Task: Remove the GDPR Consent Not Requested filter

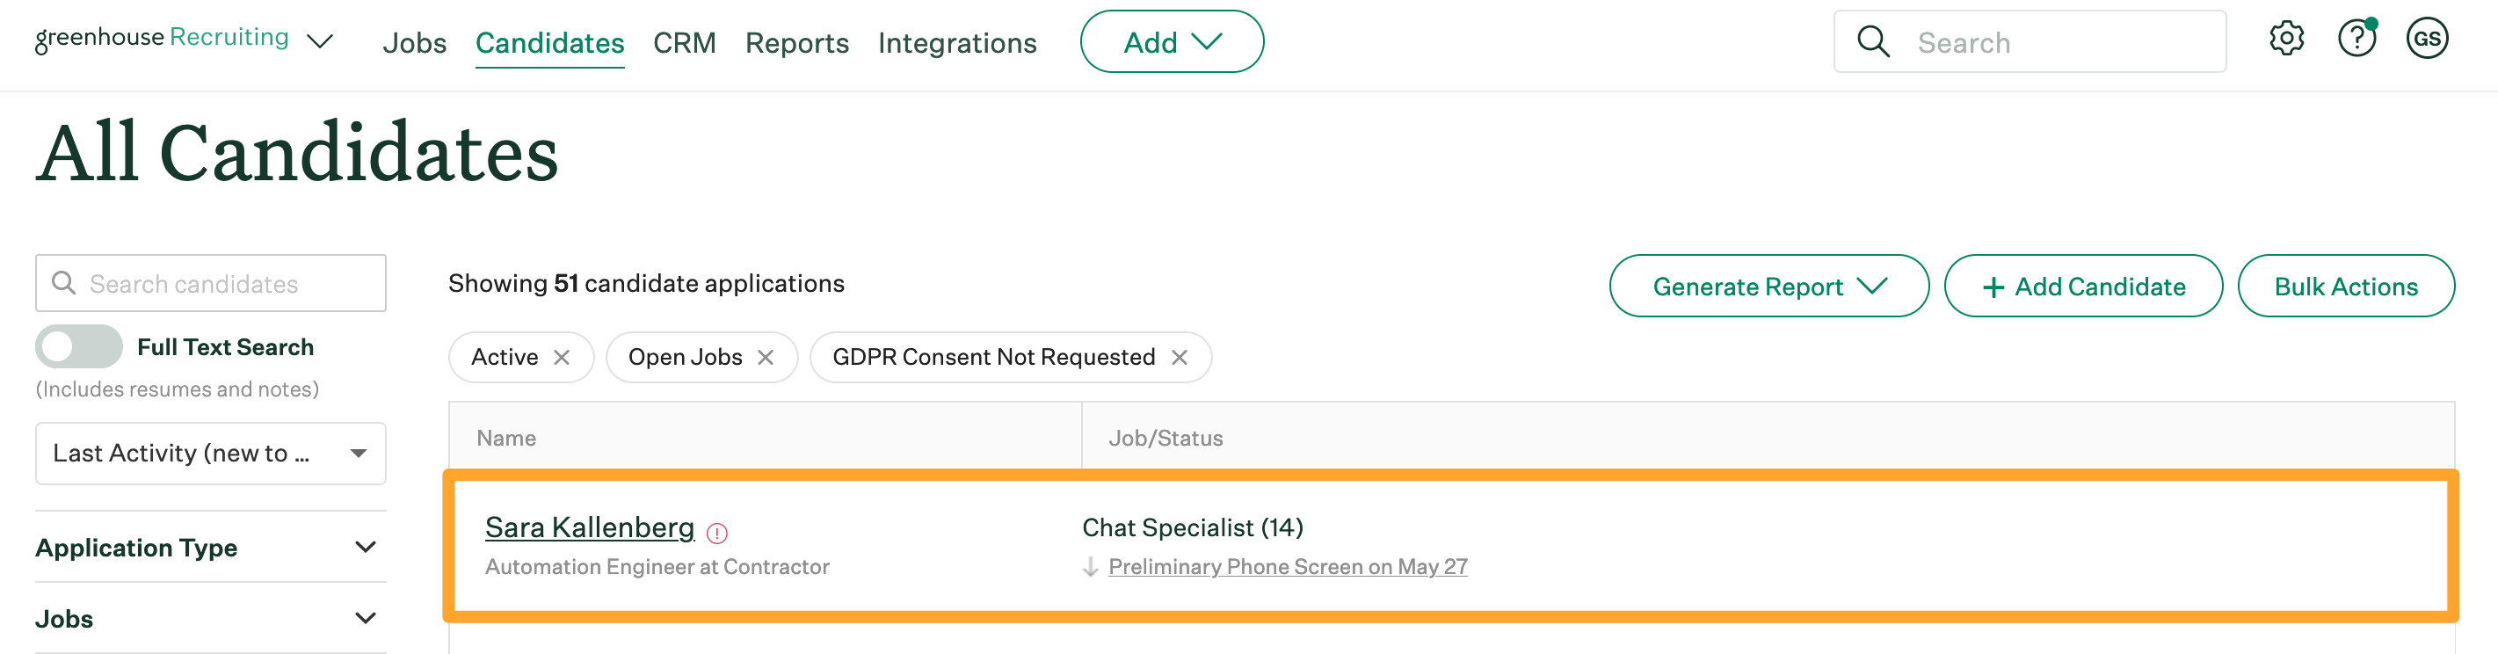Action: [x=1180, y=357]
